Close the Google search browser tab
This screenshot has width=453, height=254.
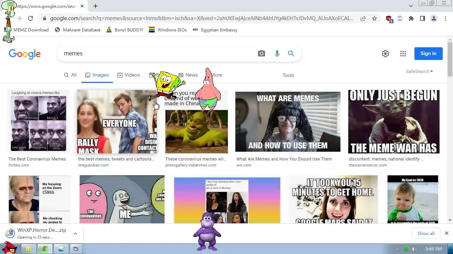click(x=82, y=6)
